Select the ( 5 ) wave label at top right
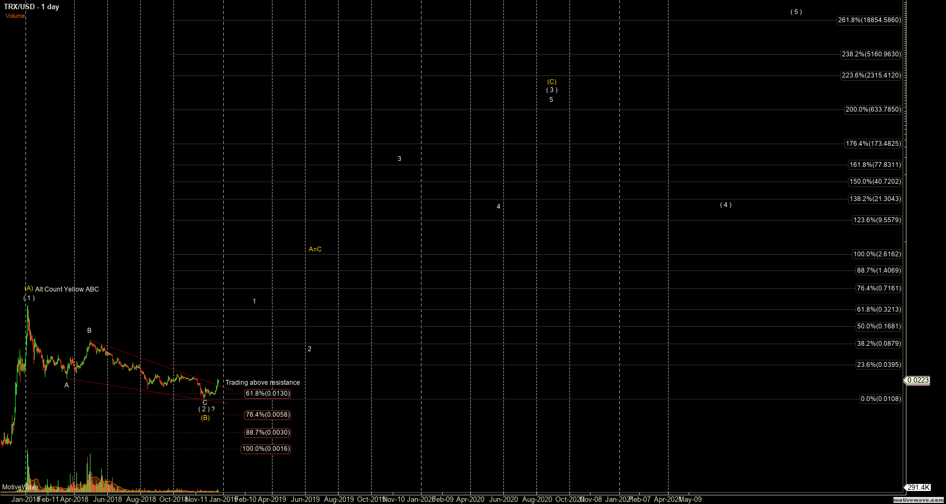This screenshot has height=504, width=946. pos(795,11)
